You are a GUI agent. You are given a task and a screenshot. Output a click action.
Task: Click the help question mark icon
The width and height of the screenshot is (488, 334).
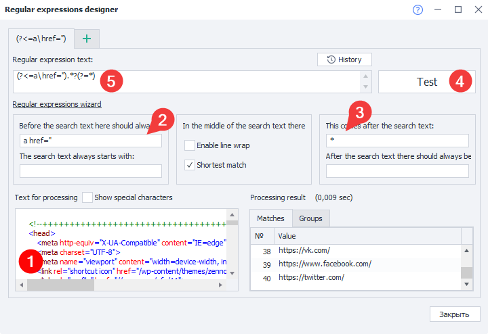click(418, 9)
